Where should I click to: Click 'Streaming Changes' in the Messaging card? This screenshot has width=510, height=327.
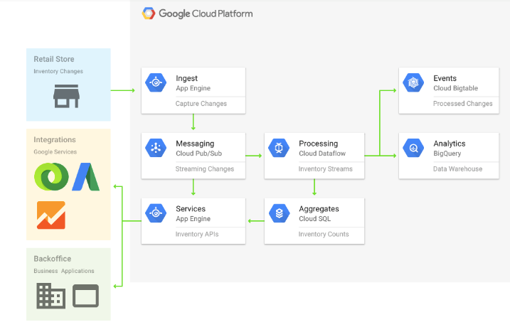[205, 169]
